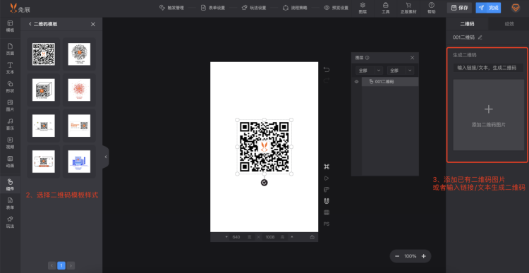Screen dimensions: 529x273
Task: Click the link/text QR input field
Action: tap(489, 68)
